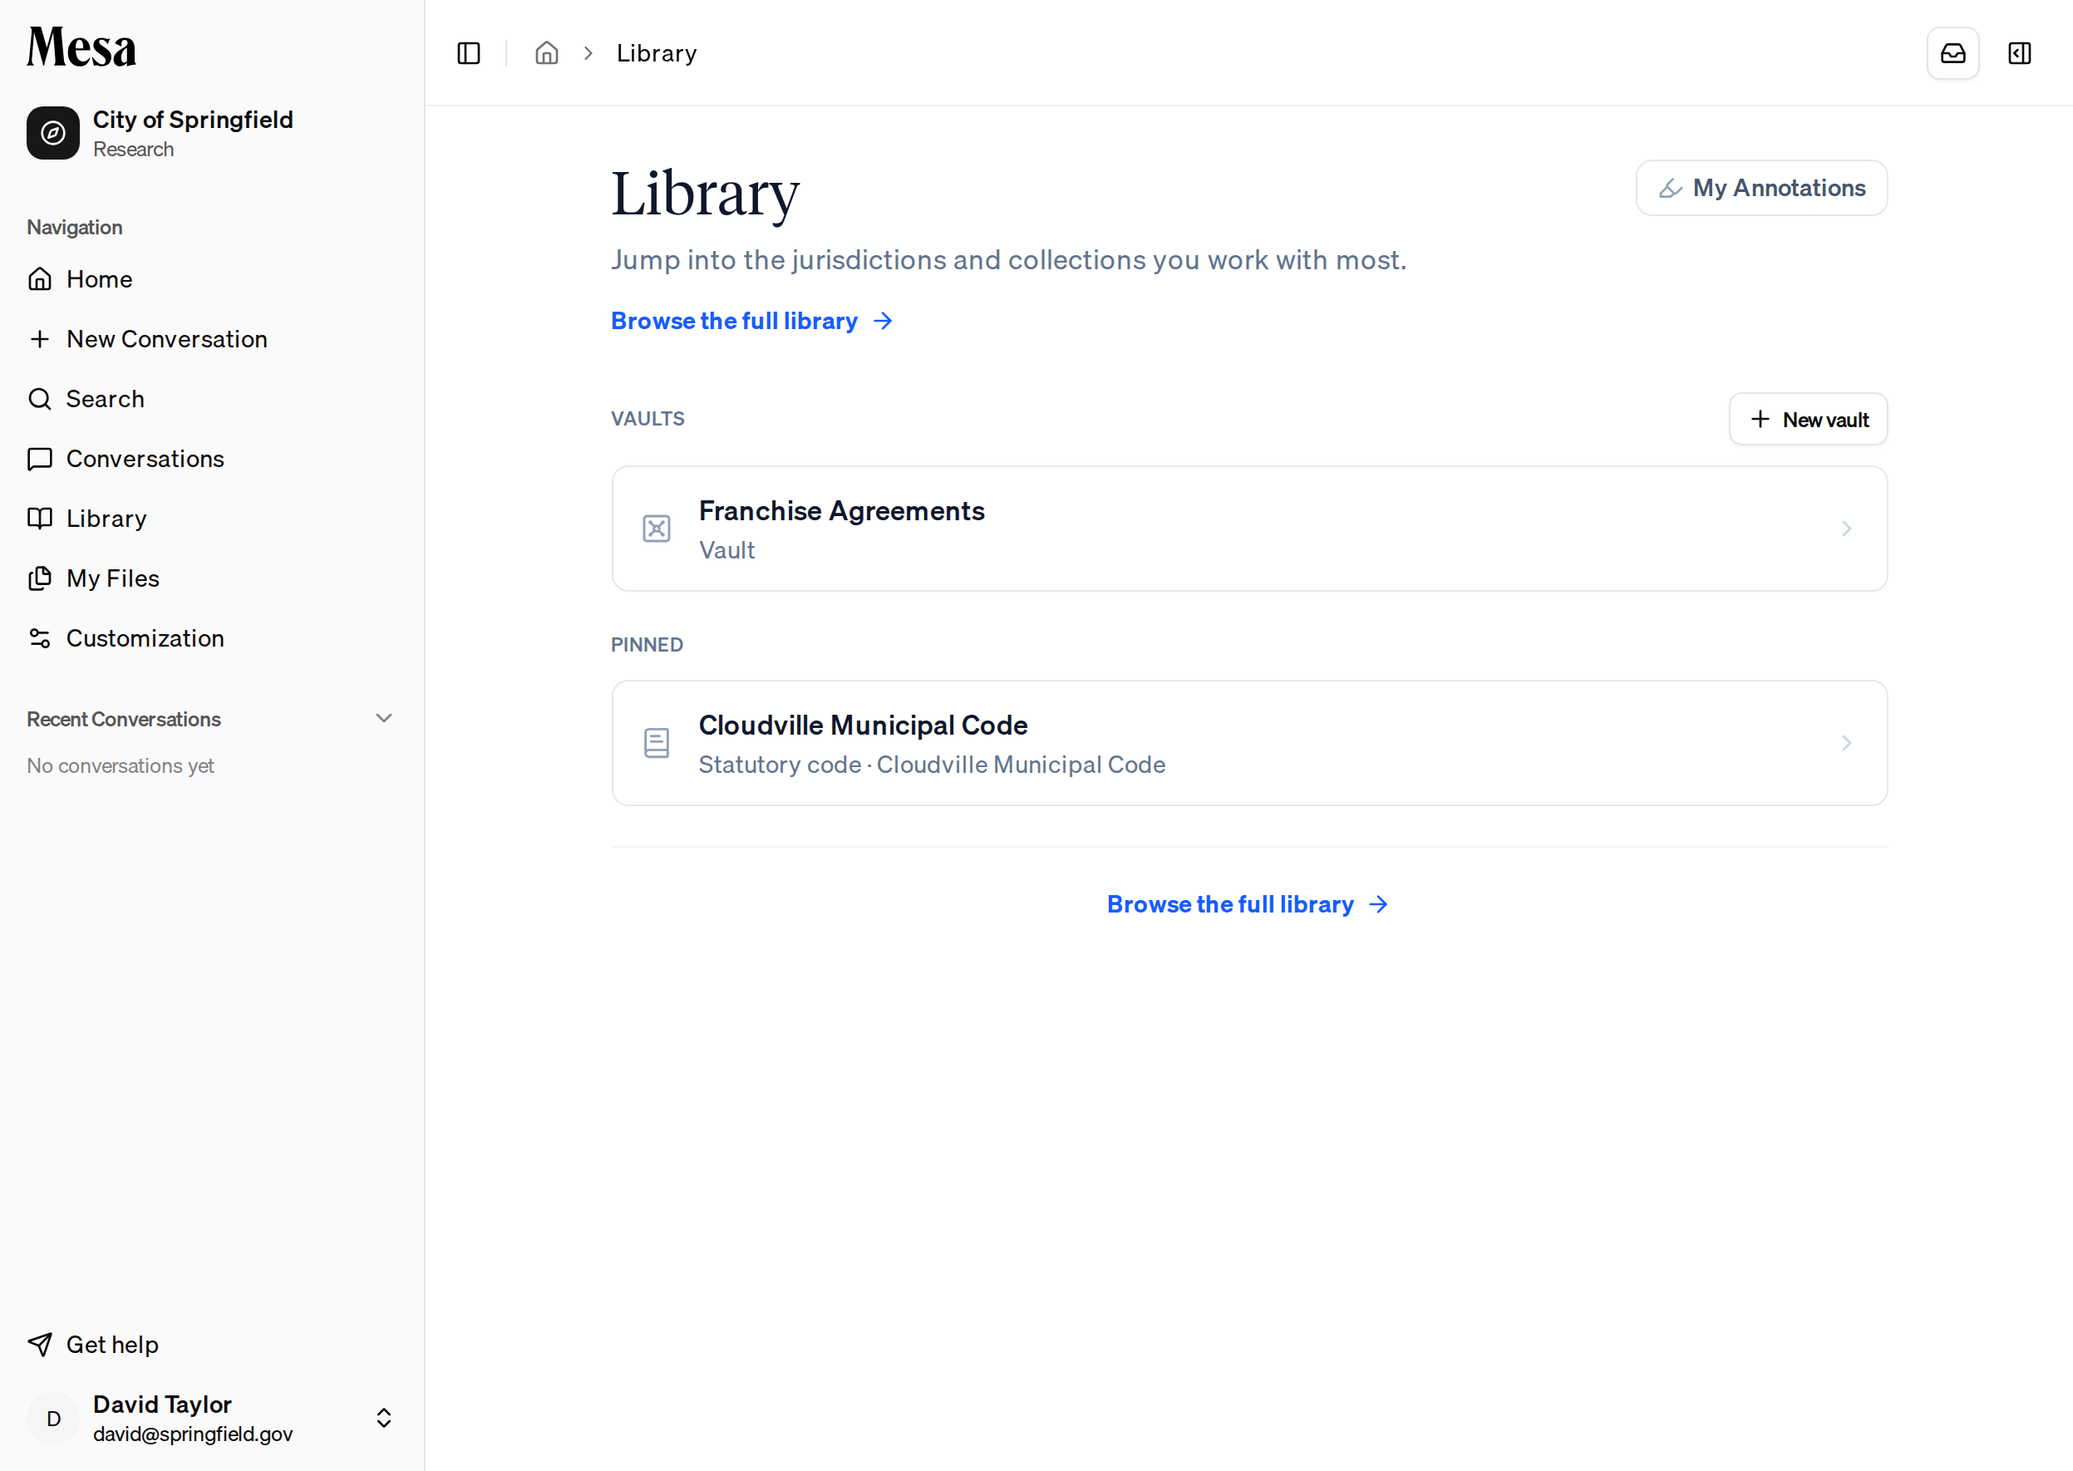This screenshot has height=1471, width=2073.
Task: Click the arrow beside top Browse link
Action: coord(883,321)
